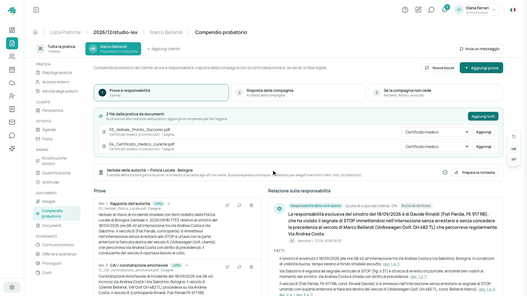The width and height of the screenshot is (527, 296).
Task: Select step 1 Prove e responsabilità
Action: [x=161, y=93]
